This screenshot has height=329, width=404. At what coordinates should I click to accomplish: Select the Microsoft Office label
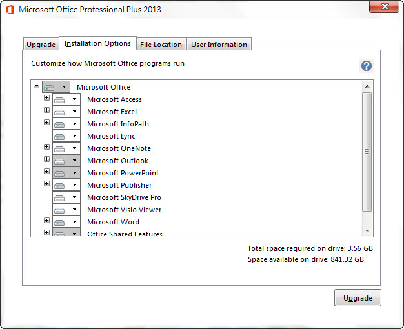(x=103, y=87)
